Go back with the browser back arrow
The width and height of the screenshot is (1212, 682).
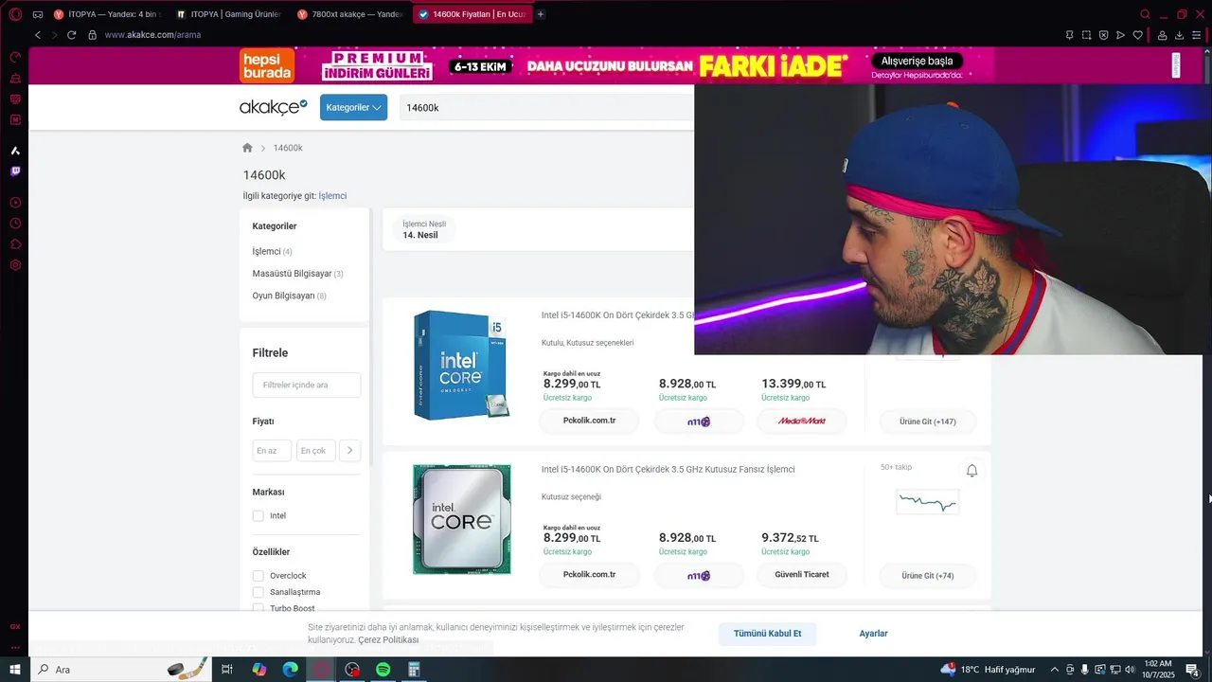coord(38,35)
